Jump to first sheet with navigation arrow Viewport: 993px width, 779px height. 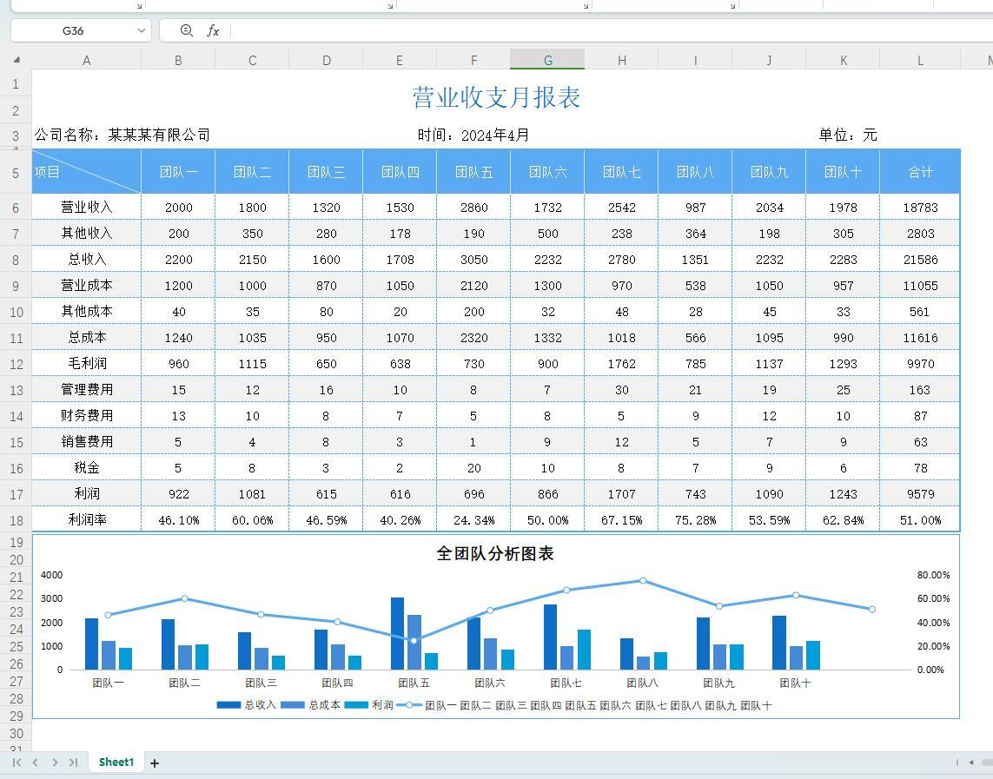coord(17,762)
